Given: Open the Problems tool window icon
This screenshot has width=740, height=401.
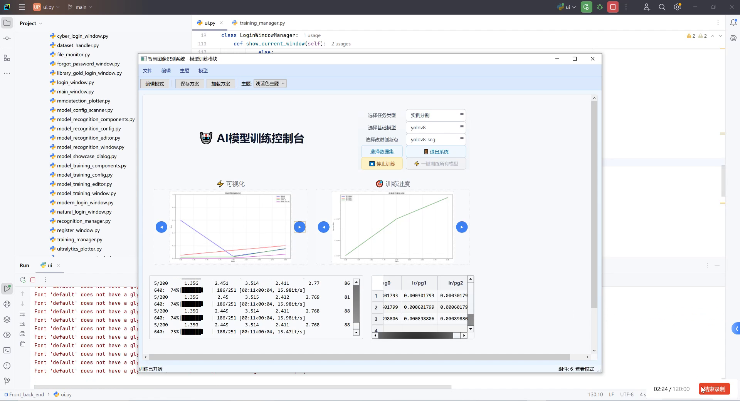Looking at the screenshot, I should (x=7, y=366).
